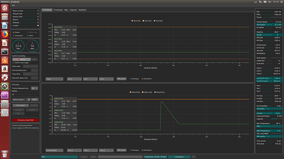Open the Software Updater dock icon

click(x=5, y=86)
